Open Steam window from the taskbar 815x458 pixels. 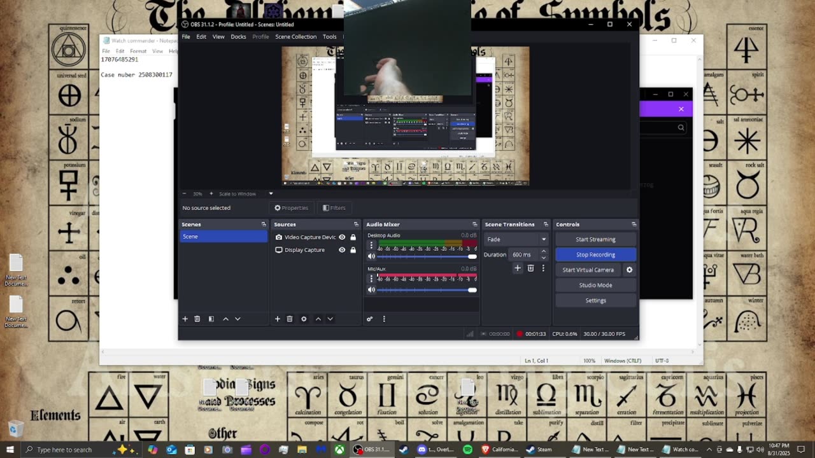539,450
